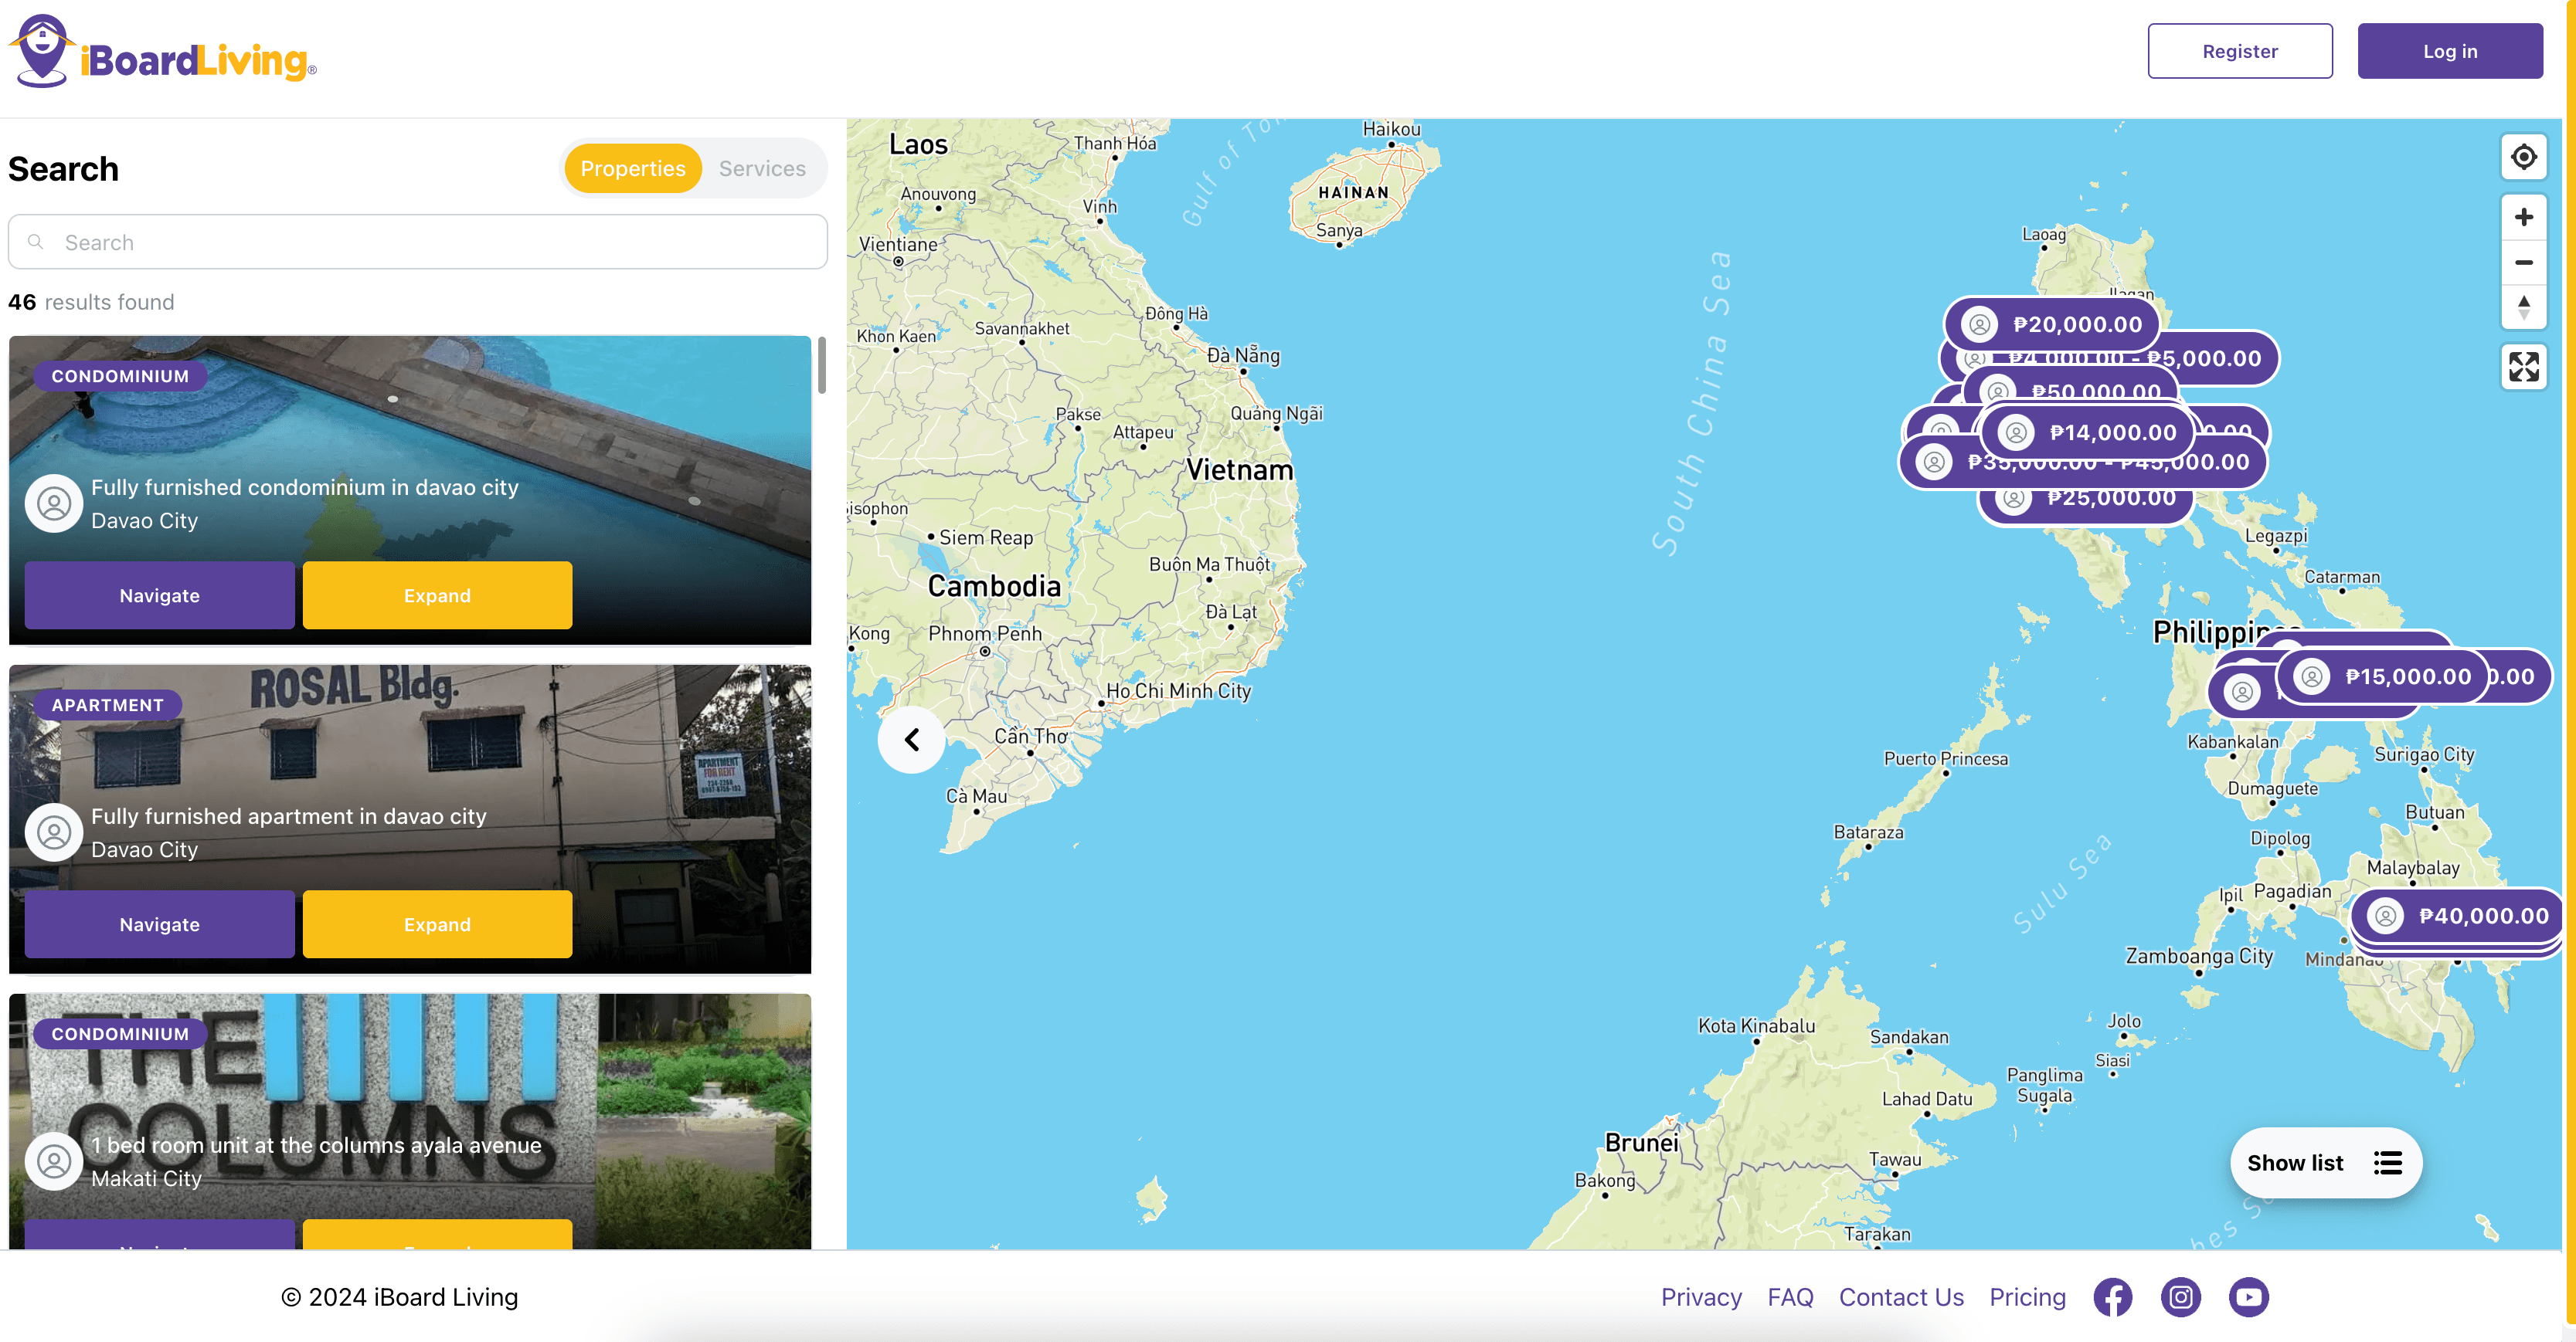Screen dimensions: 2576x1342
Task: Select the ₱40,000.00 map marker
Action: coord(2456,915)
